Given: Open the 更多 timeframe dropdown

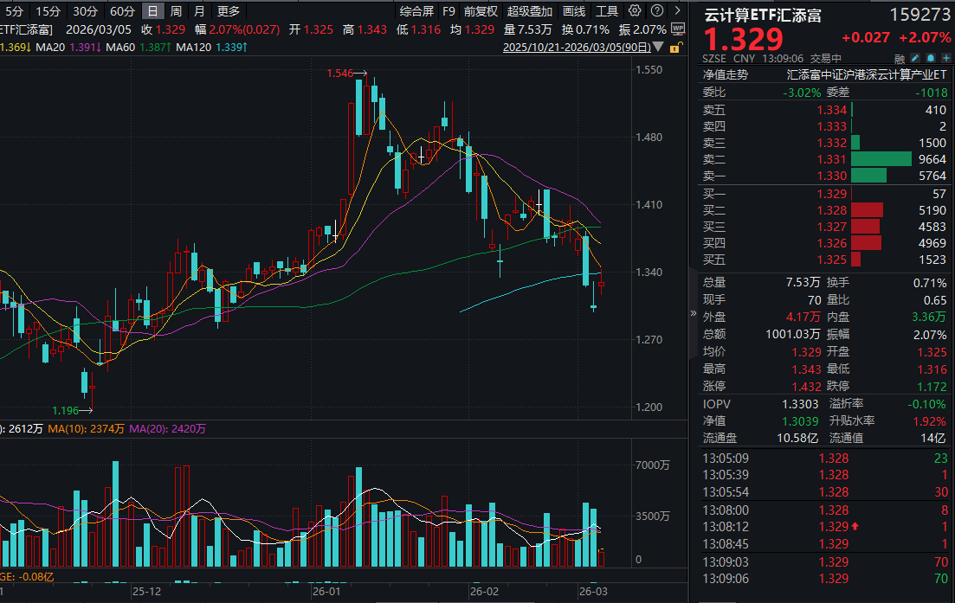Looking at the screenshot, I should [x=229, y=10].
